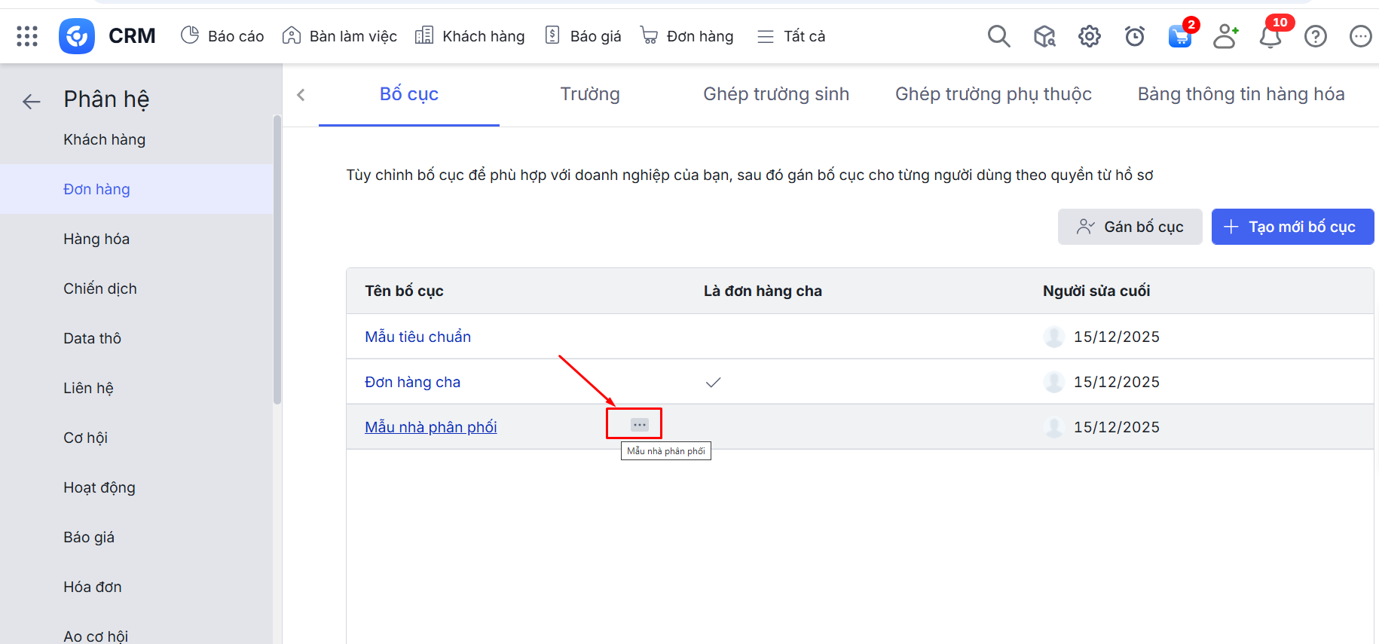
Task: Click the search magnifier icon
Action: click(998, 36)
